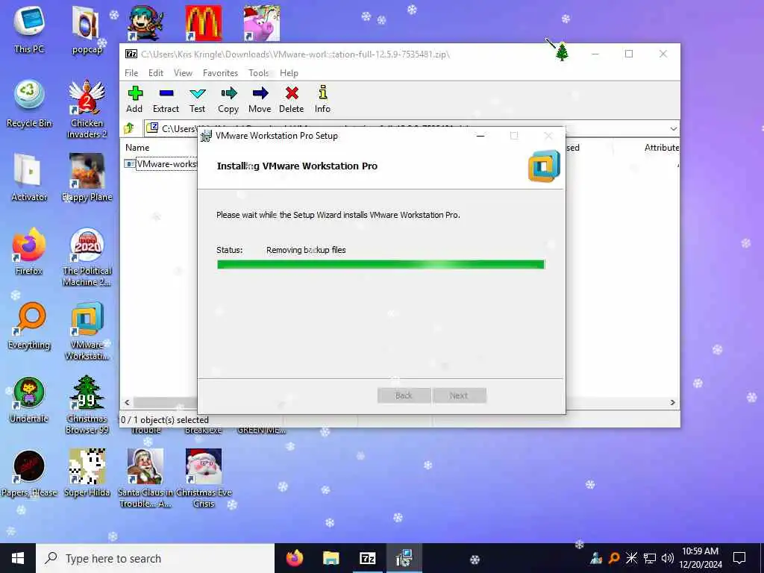Select the Recycle Bin desktop icon
Screen dimensions: 764x573
point(29,104)
